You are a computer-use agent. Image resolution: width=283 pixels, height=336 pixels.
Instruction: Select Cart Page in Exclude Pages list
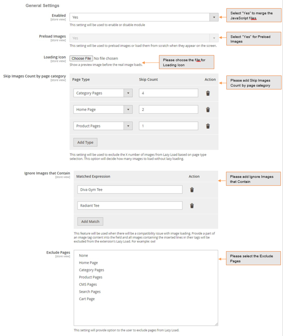[87, 299]
